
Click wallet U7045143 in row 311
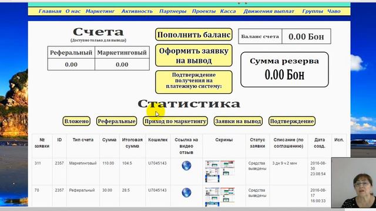click(157, 163)
